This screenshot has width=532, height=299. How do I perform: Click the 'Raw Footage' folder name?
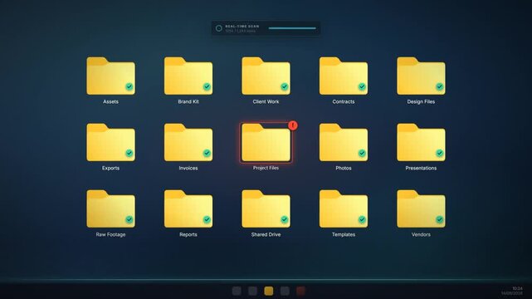(x=110, y=234)
